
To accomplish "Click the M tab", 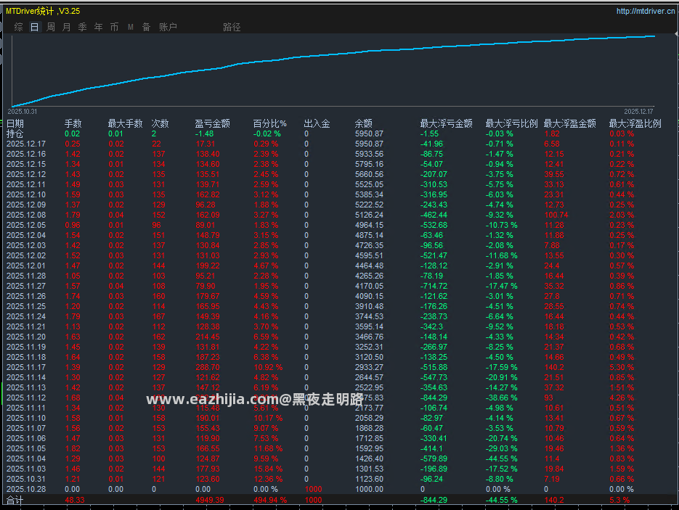I will [130, 27].
